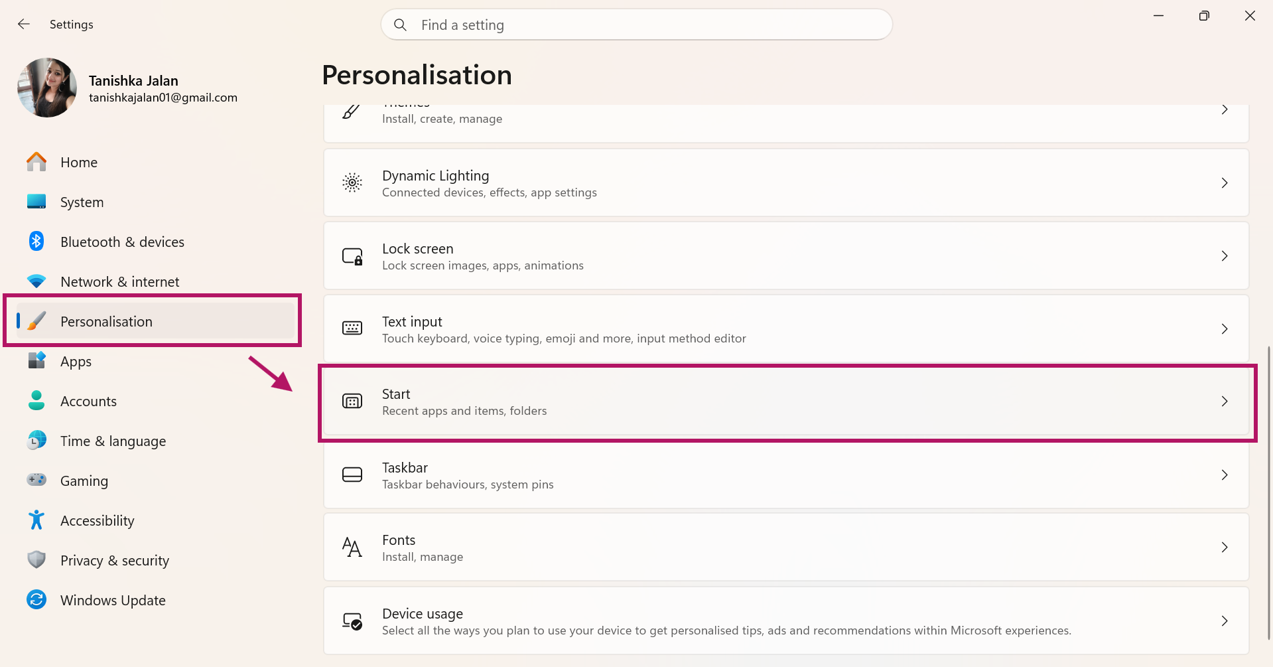This screenshot has width=1273, height=667.
Task: Open Accessibility settings
Action: tap(155, 520)
